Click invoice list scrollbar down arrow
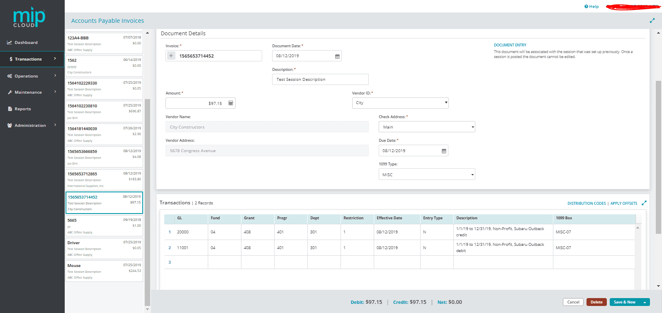Viewport: 662px width, 313px height. pyautogui.click(x=147, y=309)
